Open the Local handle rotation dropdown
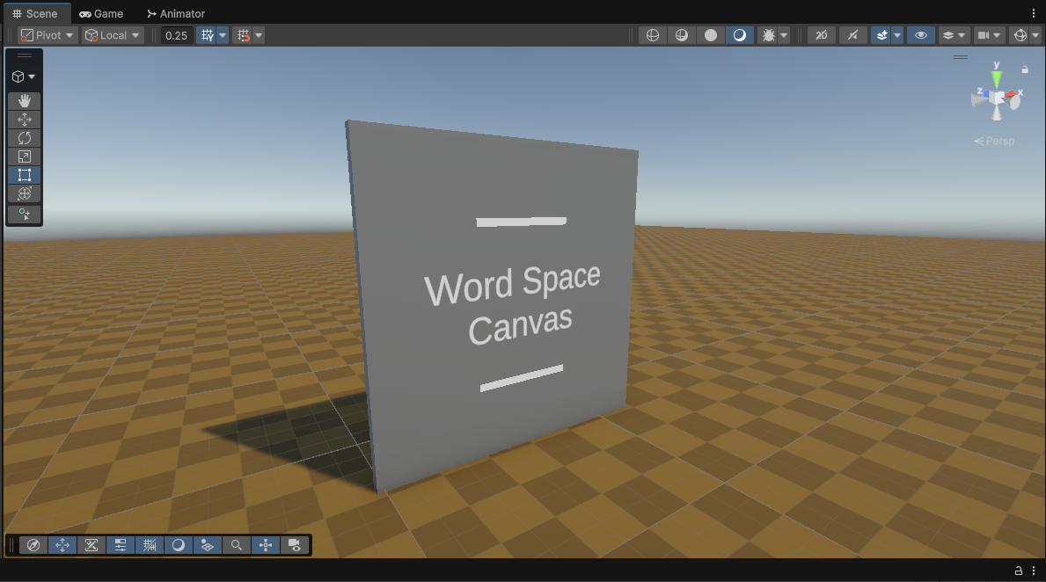Image resolution: width=1046 pixels, height=582 pixels. point(113,35)
